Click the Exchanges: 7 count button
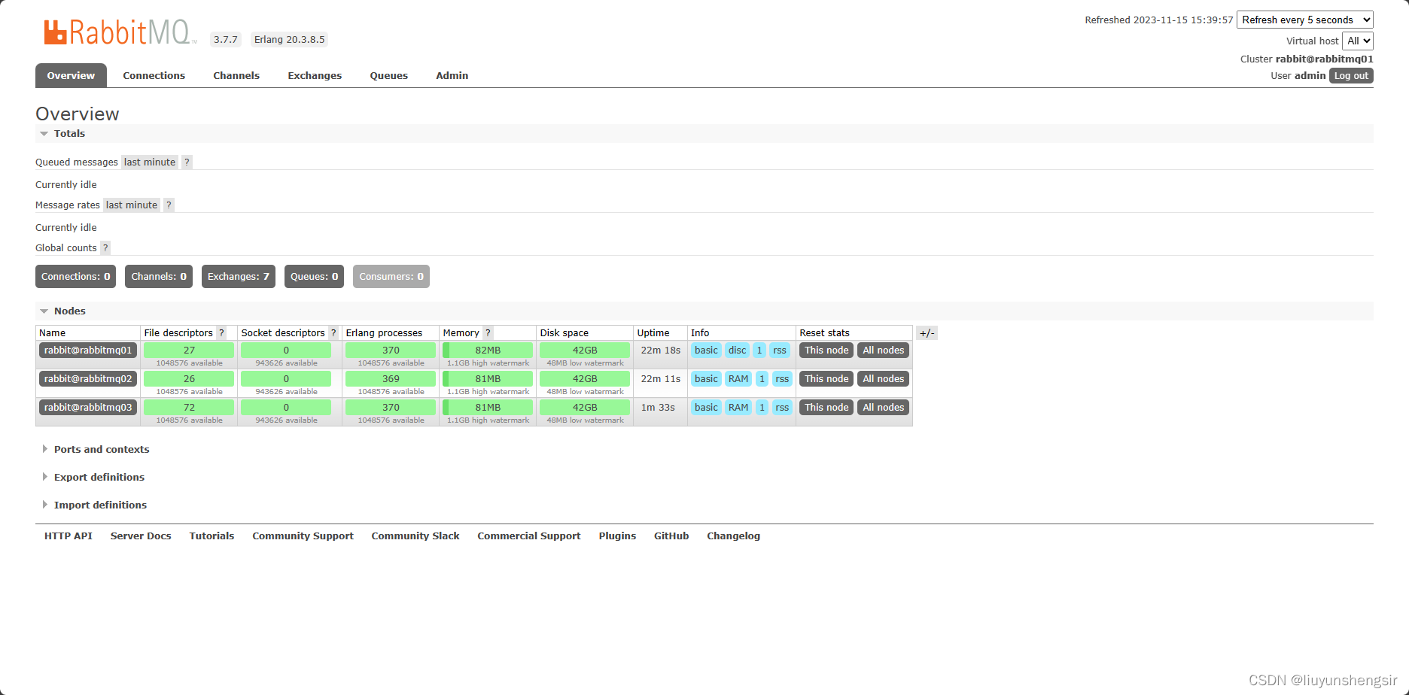Screen dimensions: 1409x695 pyautogui.click(x=238, y=276)
